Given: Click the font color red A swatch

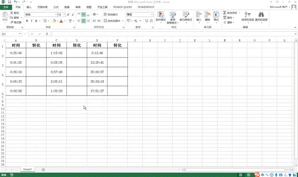Looking at the screenshot, I should (61, 21).
